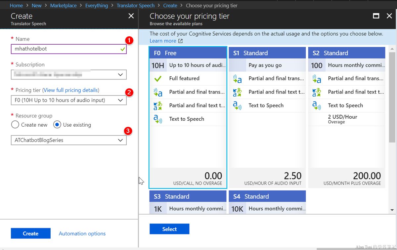Click F0 Text to Speech icon
This screenshot has width=397, height=250.
(x=158, y=119)
